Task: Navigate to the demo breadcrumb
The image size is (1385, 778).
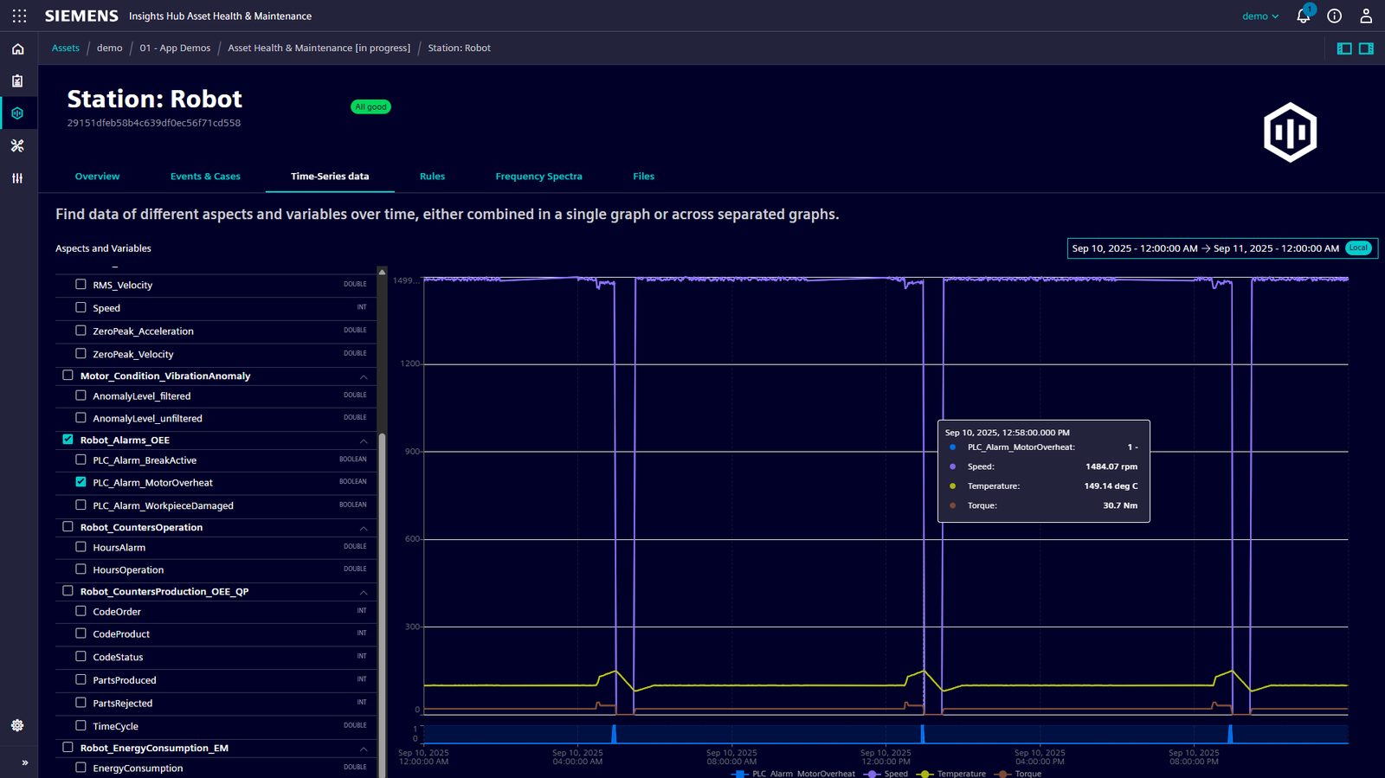Action: click(x=110, y=48)
